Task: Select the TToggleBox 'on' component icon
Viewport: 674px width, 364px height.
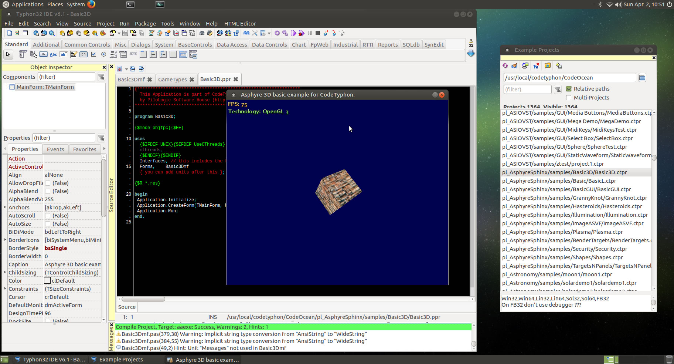Action: coord(84,54)
